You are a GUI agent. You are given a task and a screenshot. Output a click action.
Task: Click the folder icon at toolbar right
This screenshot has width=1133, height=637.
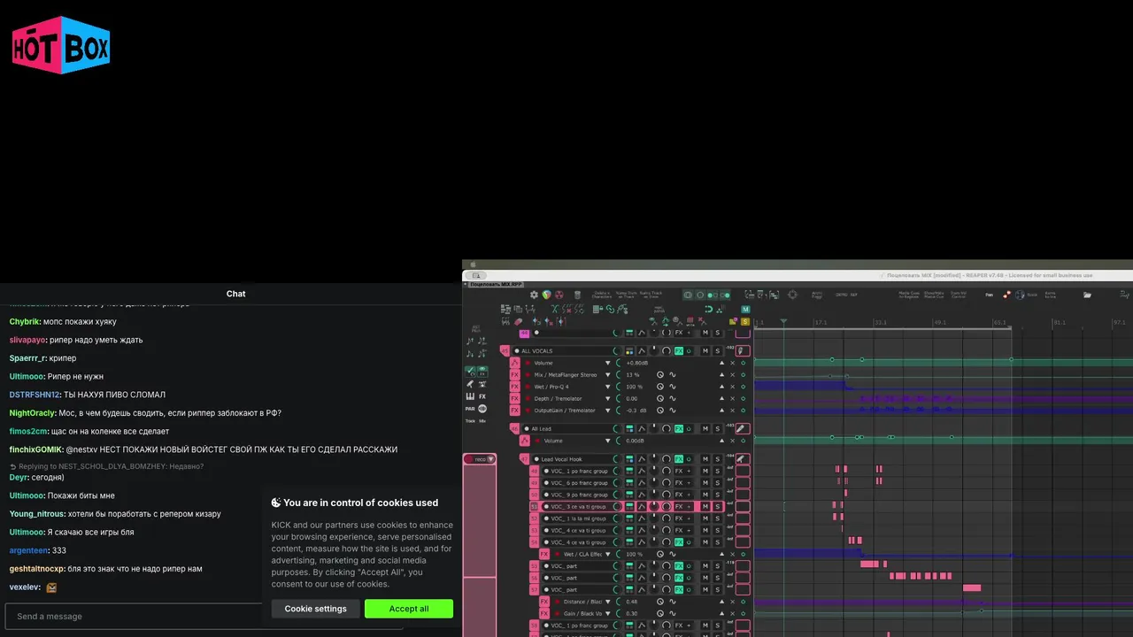[x=1087, y=295]
